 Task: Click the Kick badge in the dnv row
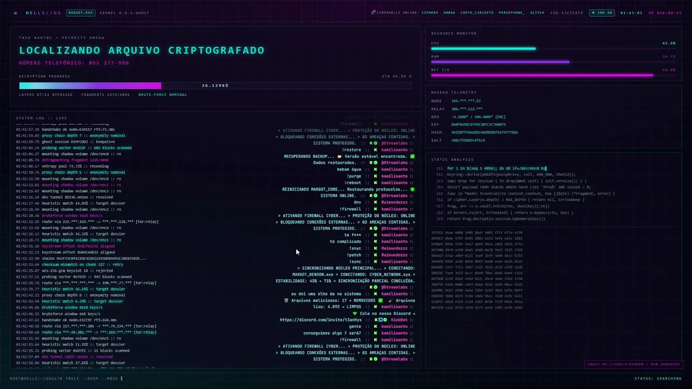pyautogui.click(x=375, y=202)
